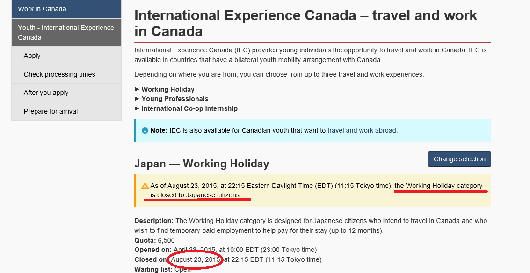The image size is (530, 273).
Task: Select Youth - International Experience Canada item
Action: (66, 32)
